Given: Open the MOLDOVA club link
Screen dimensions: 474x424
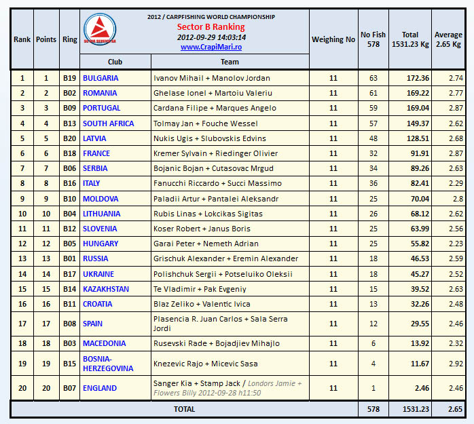Looking at the screenshot, I should coord(101,199).
